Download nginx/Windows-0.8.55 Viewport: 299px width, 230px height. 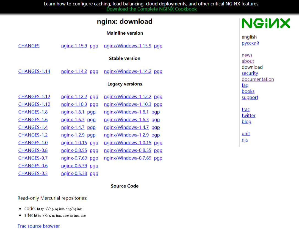(x=128, y=150)
